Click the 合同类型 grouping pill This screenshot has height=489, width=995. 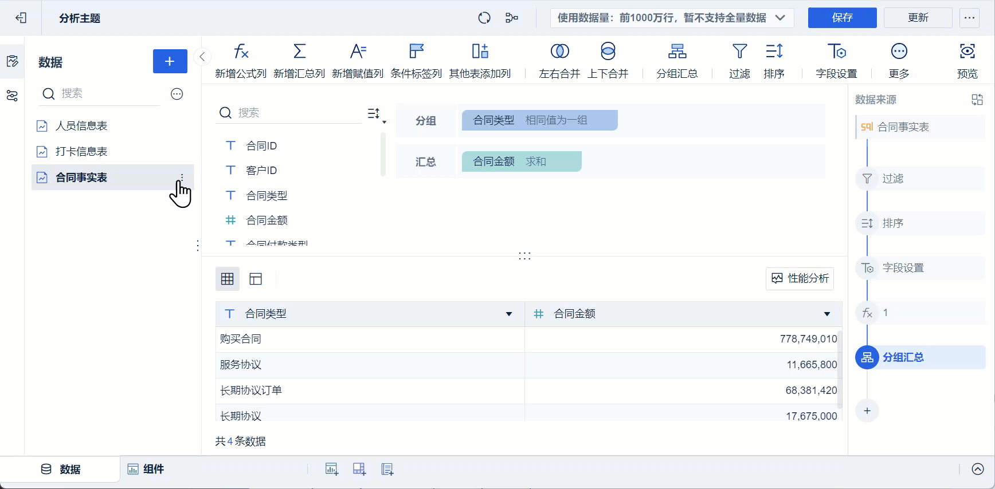540,120
